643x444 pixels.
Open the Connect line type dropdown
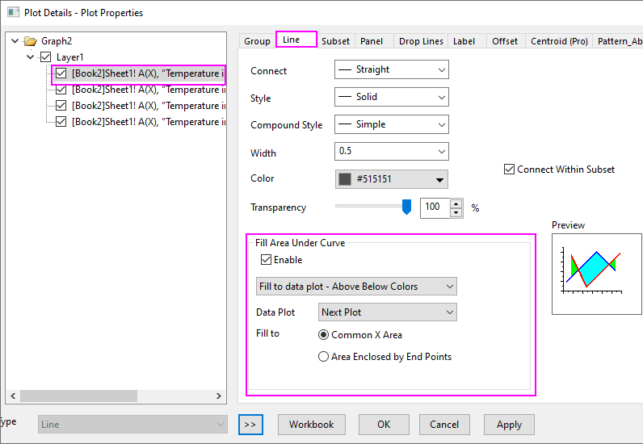click(391, 70)
